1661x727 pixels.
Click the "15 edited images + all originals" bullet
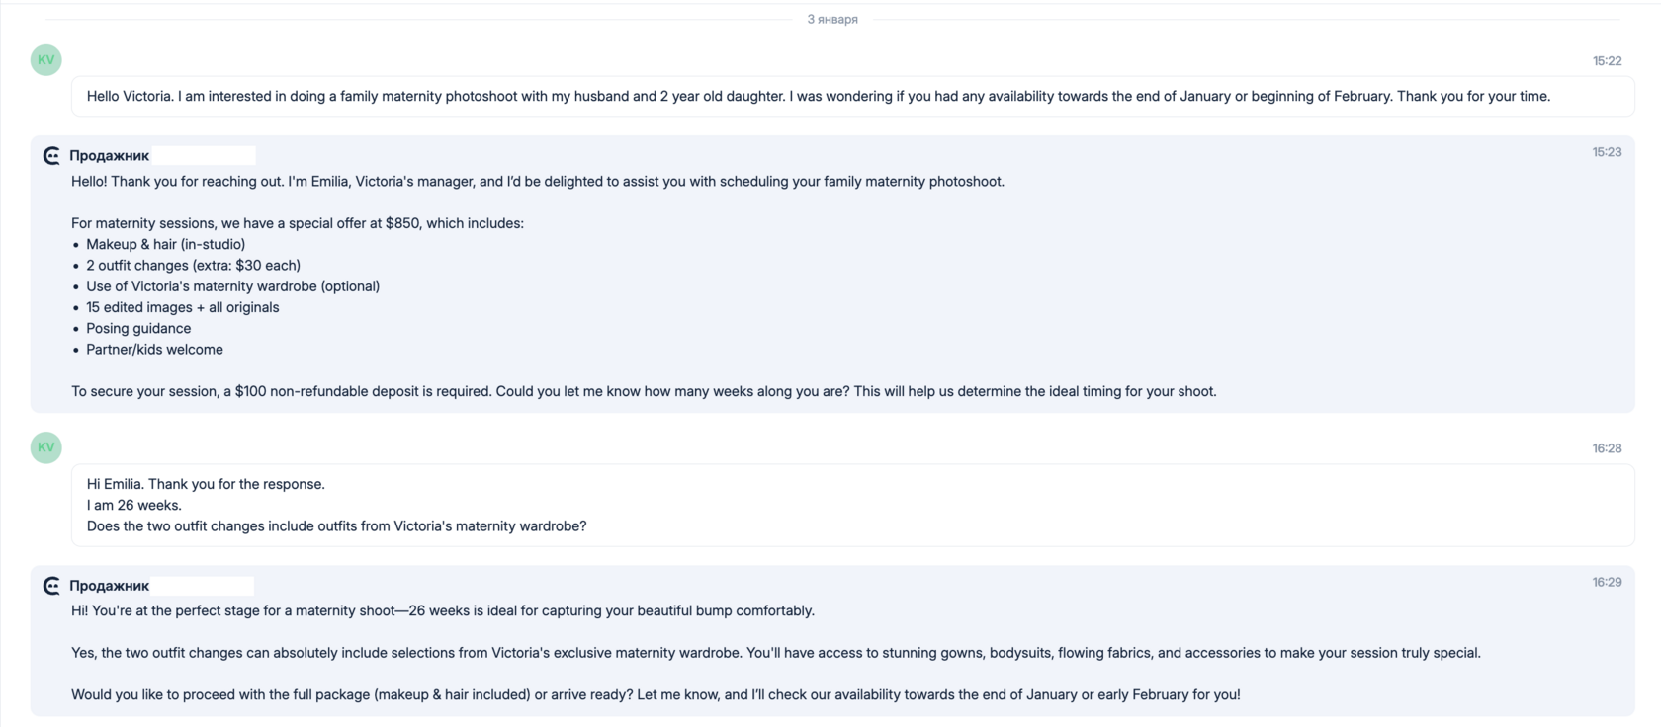(182, 308)
